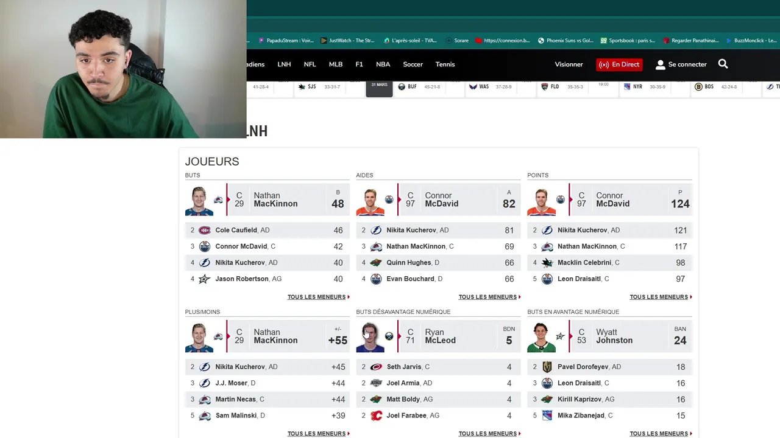Click the BOS team logo in scoreboard

point(699,87)
